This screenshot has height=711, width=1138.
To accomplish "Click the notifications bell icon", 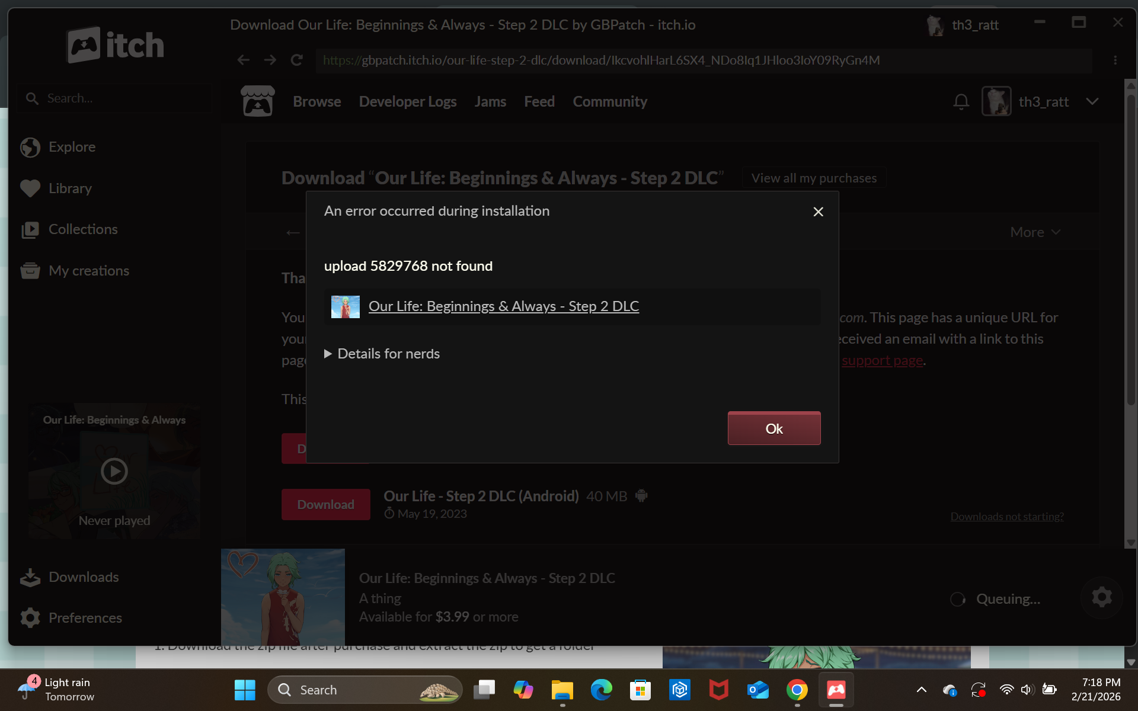I will [961, 102].
